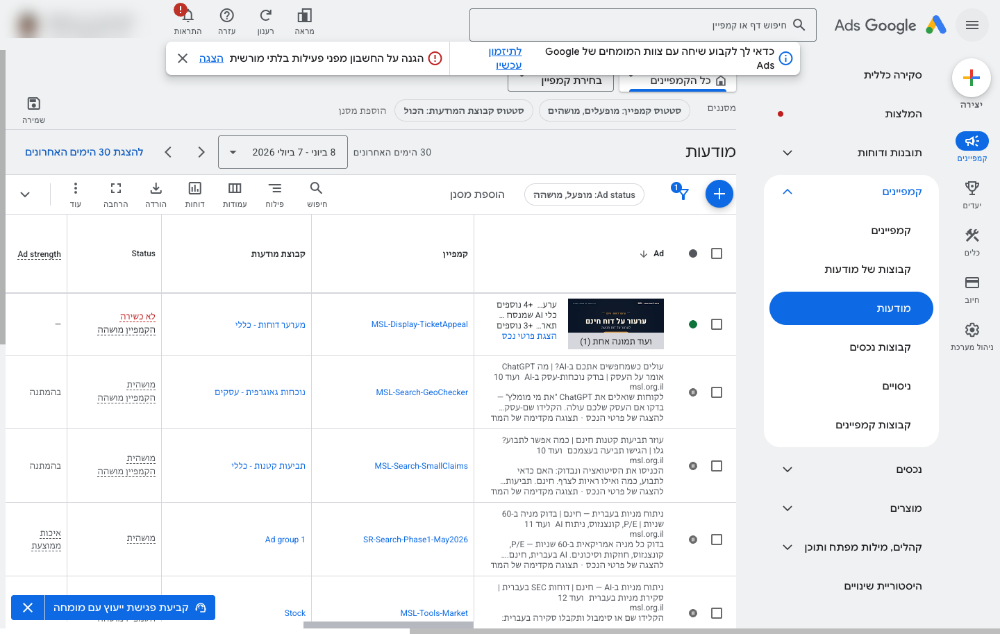Open Tools (כלים) wrench icon
This screenshot has width=1000, height=634.
pyautogui.click(x=972, y=235)
